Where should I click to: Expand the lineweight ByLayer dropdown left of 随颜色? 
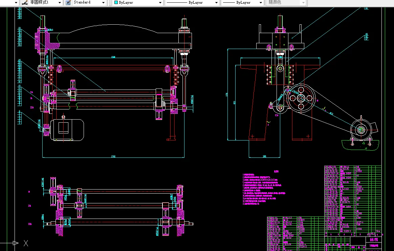tap(261, 2)
